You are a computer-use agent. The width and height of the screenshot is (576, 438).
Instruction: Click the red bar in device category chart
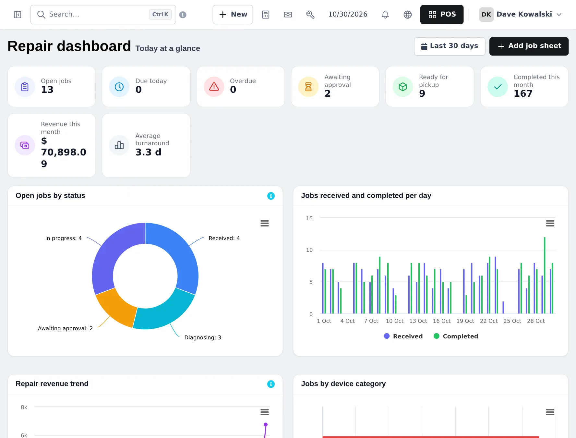point(430,437)
